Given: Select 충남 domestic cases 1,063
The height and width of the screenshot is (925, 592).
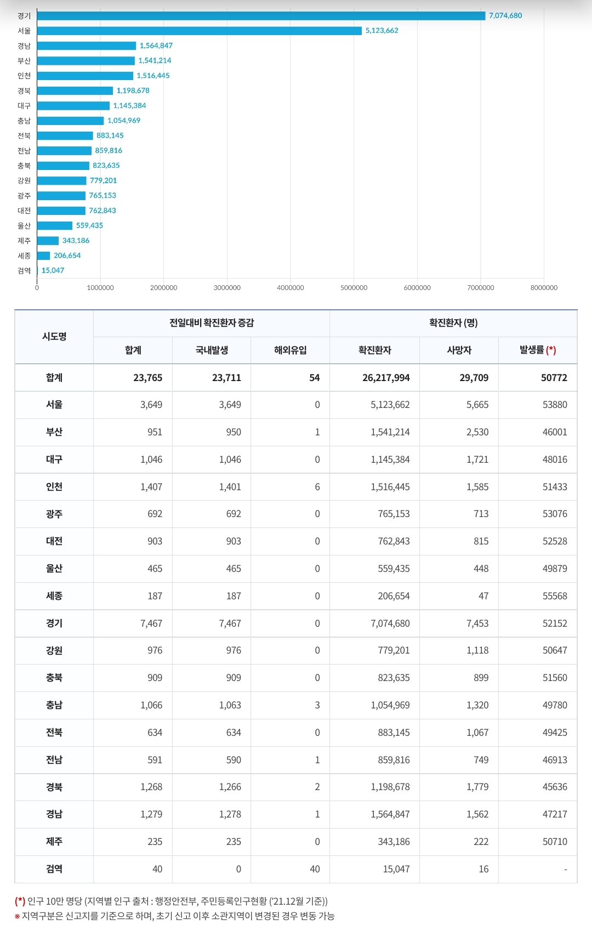Looking at the screenshot, I should (x=230, y=705).
